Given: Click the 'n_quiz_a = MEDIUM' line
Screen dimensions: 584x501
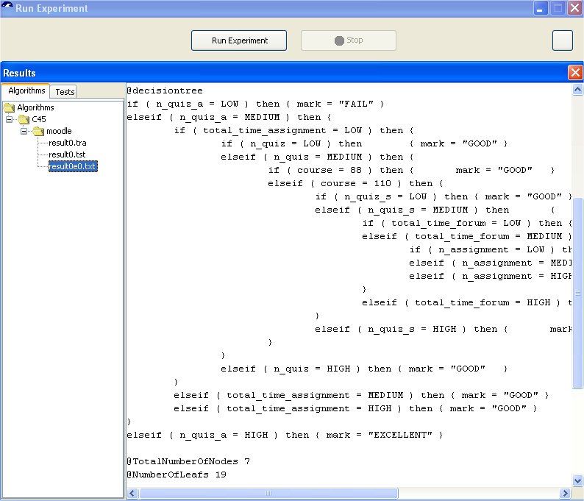Looking at the screenshot, I should click(x=229, y=117).
